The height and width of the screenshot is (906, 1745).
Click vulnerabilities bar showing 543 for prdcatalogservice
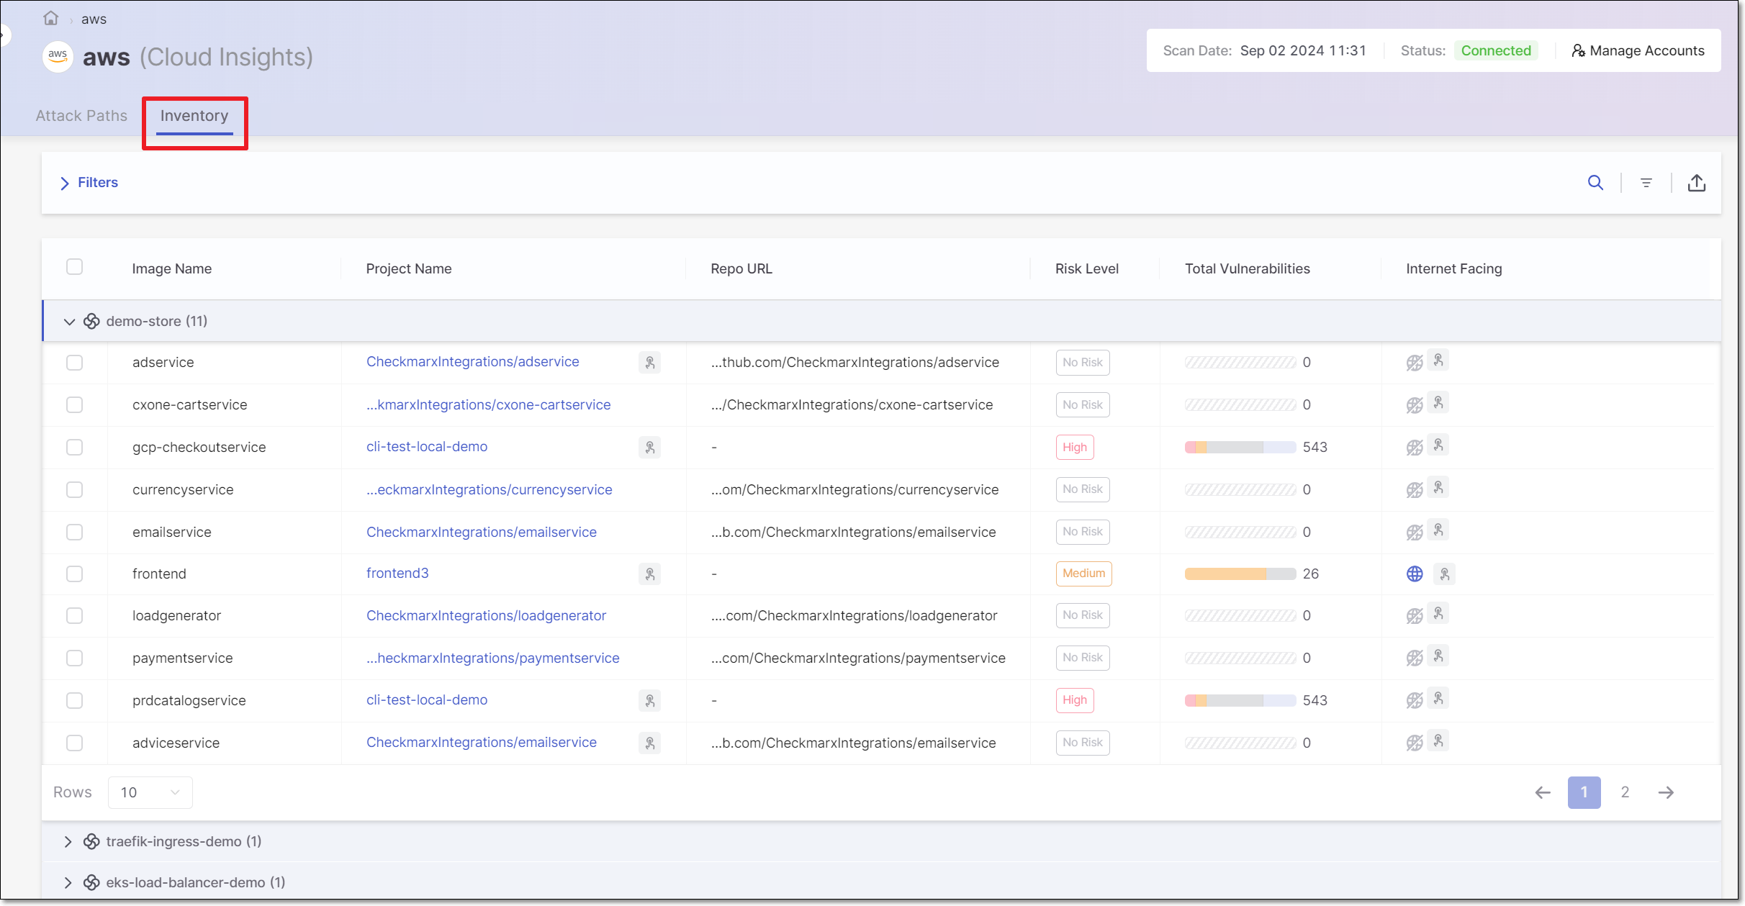[1240, 701]
